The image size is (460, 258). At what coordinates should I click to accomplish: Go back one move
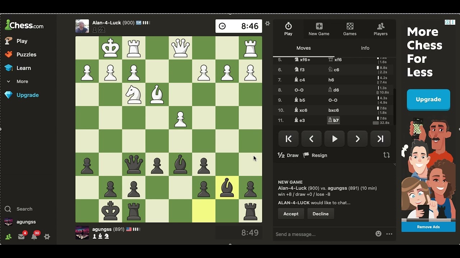point(312,139)
